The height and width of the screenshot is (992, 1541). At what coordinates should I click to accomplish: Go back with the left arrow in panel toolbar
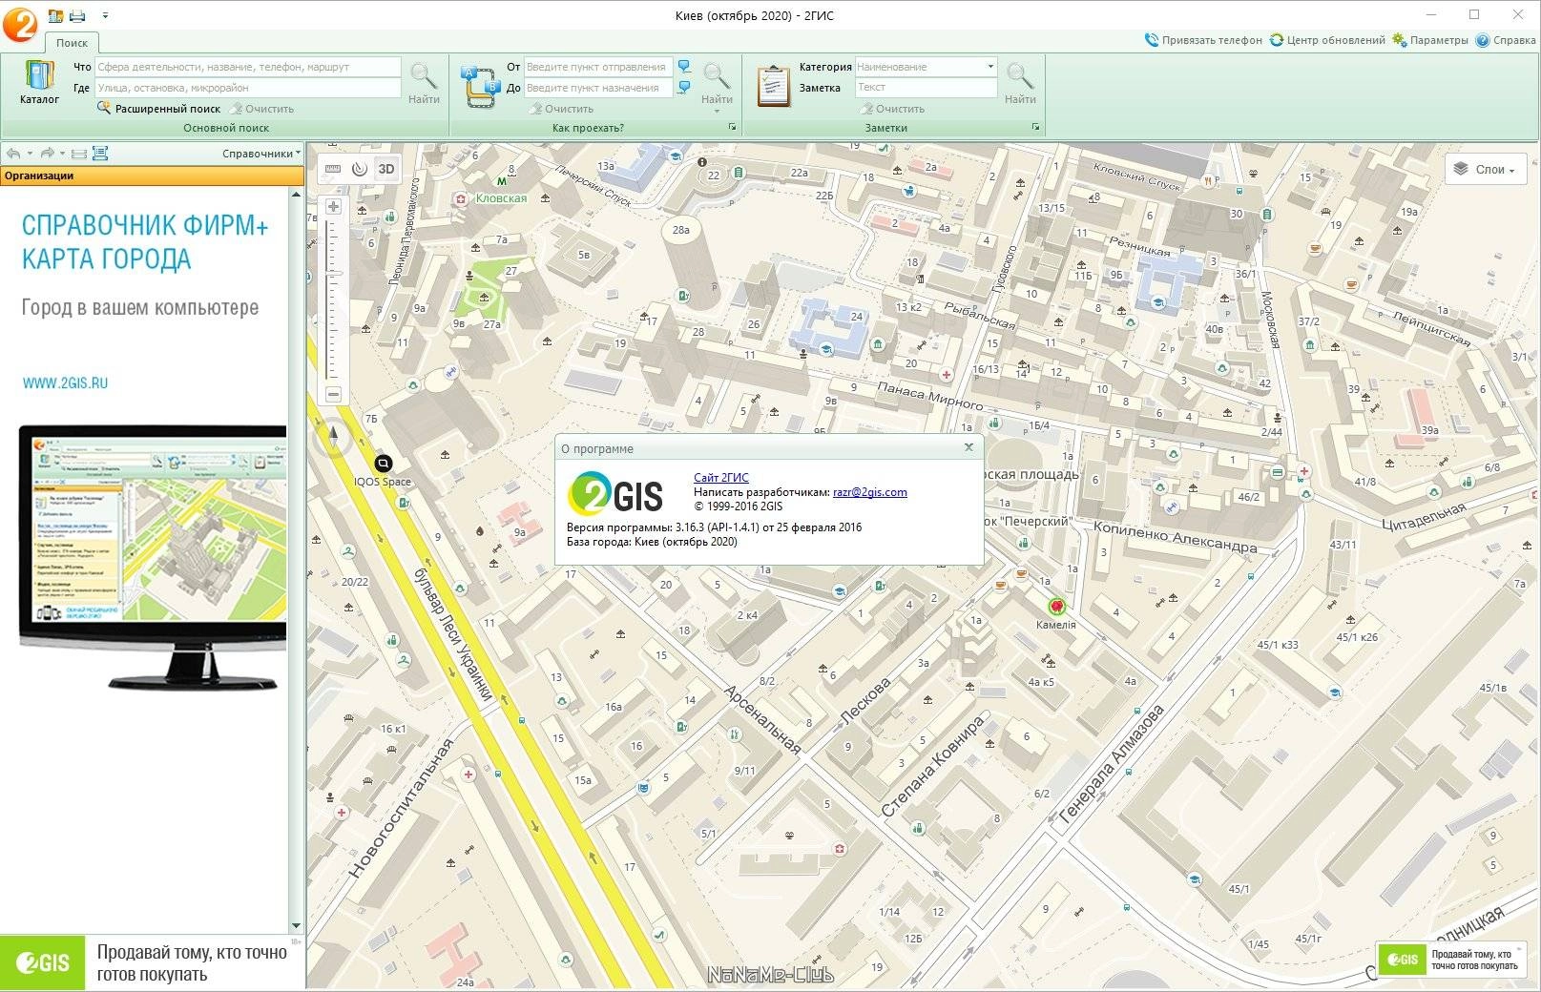(x=12, y=153)
